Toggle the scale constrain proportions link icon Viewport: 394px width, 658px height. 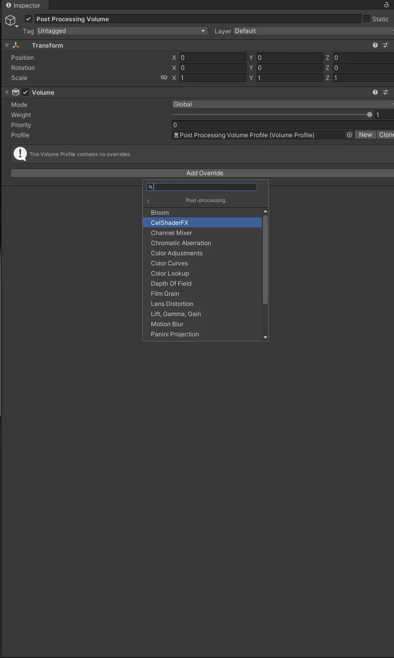[164, 78]
